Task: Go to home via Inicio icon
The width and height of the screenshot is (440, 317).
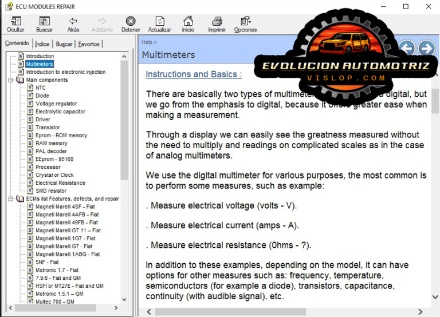Action: click(188, 24)
